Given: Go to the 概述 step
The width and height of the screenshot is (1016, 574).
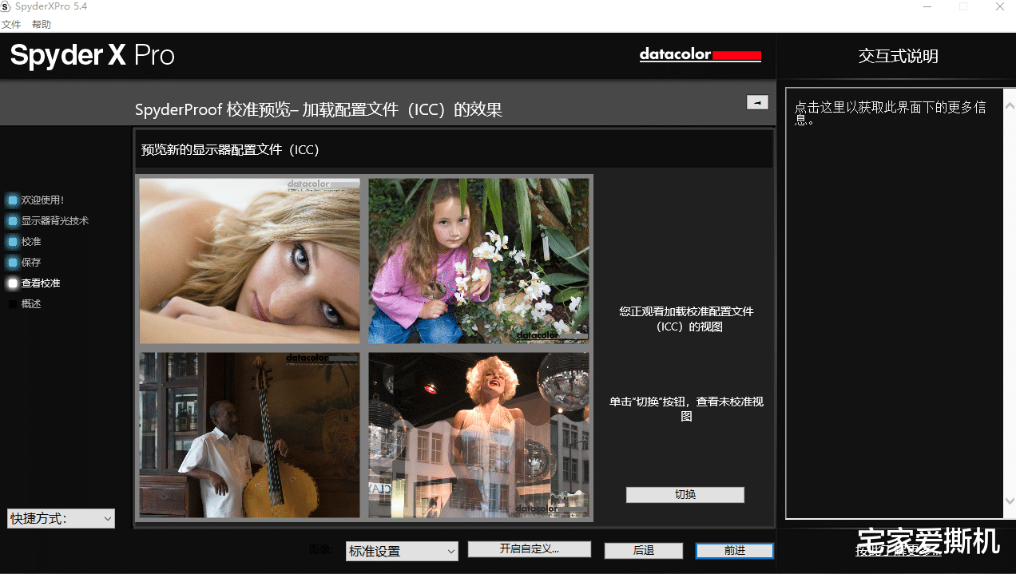Looking at the screenshot, I should 31,303.
